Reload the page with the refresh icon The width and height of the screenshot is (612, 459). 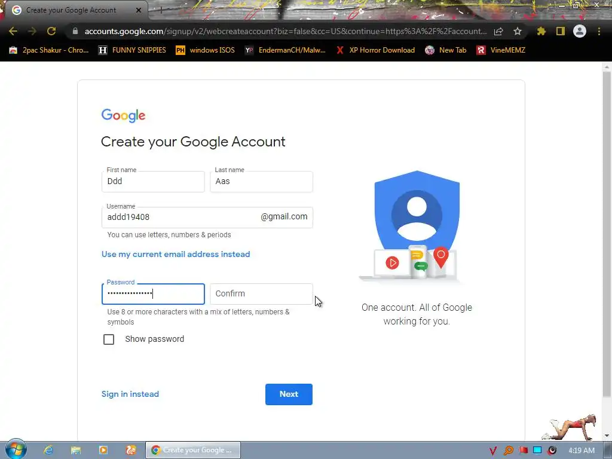tap(51, 31)
